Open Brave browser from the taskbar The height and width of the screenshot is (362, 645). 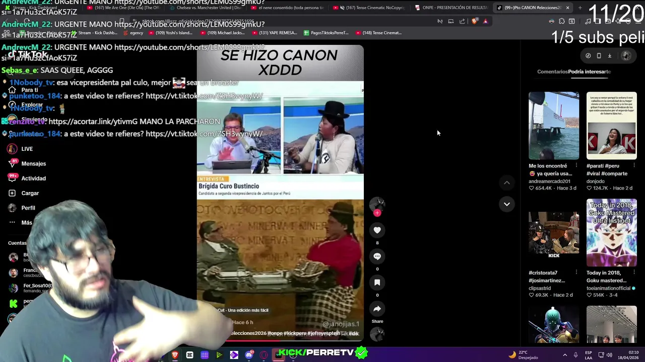(175, 355)
